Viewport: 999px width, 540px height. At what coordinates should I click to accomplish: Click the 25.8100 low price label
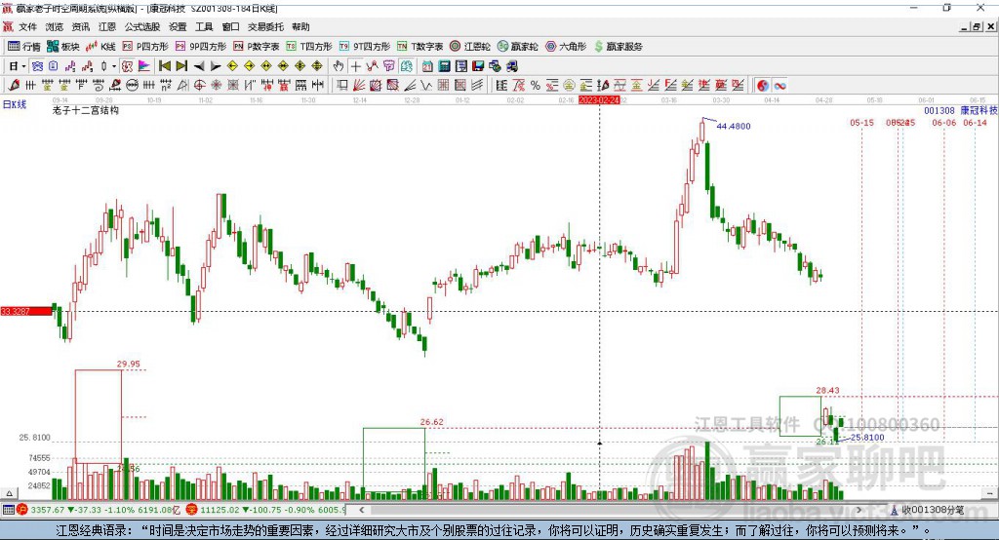pos(867,438)
